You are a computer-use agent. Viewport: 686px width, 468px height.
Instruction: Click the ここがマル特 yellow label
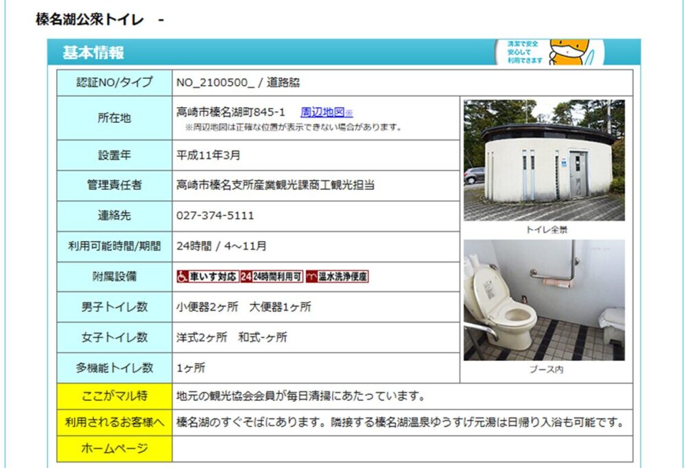[115, 396]
